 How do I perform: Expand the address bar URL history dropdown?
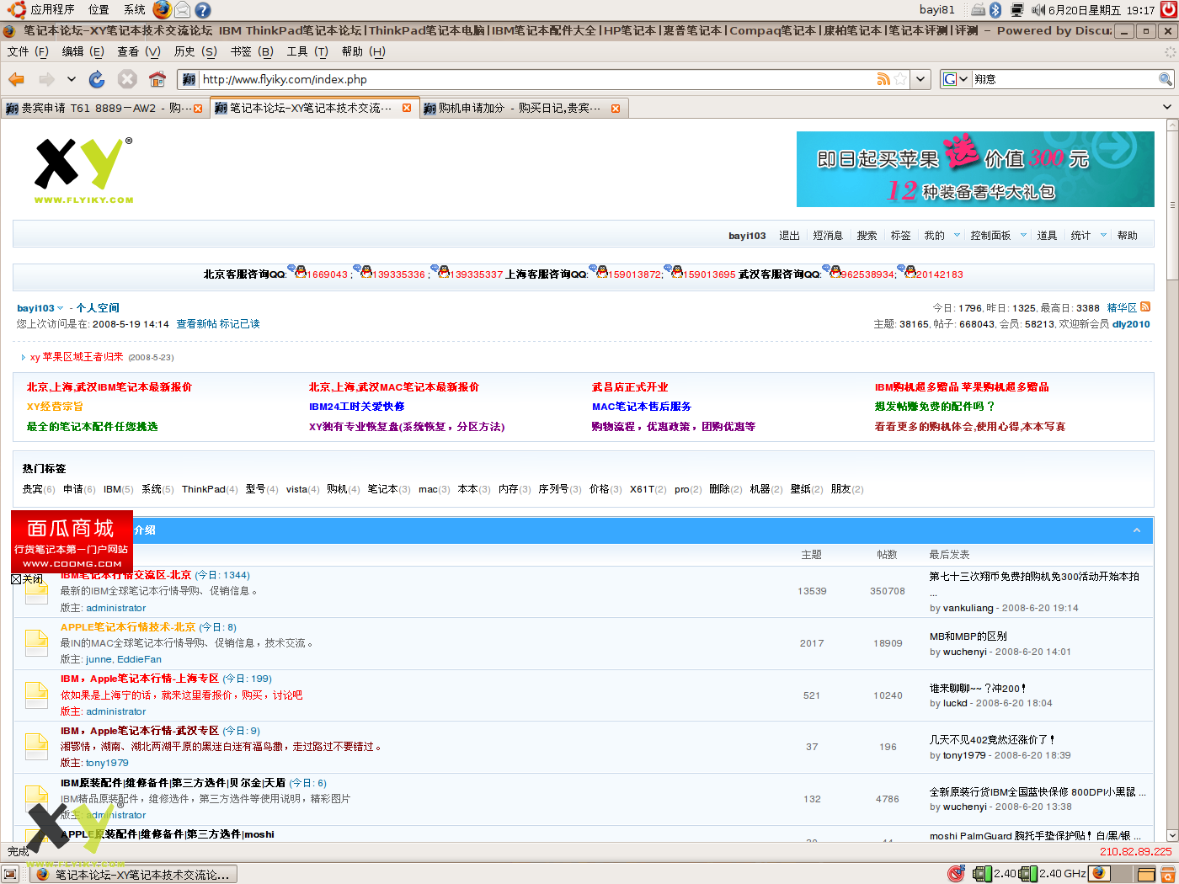pos(921,79)
